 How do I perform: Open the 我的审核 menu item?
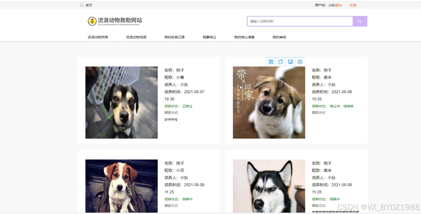click(x=279, y=37)
